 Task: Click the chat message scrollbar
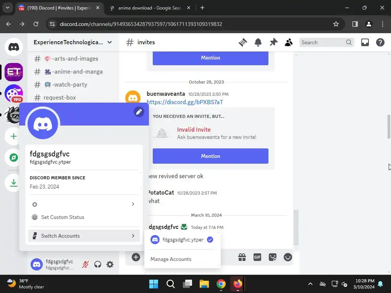pos(296,228)
